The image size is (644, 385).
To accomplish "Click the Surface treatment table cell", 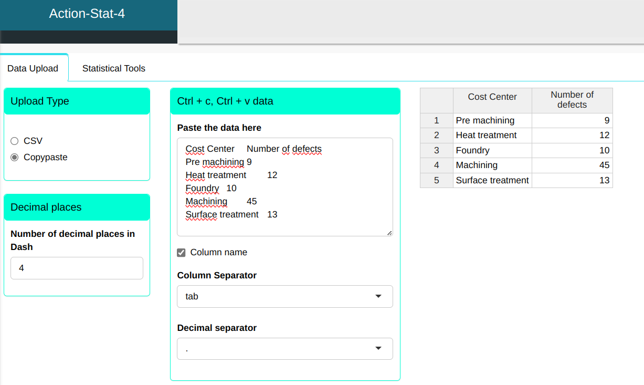I will pyautogui.click(x=492, y=181).
